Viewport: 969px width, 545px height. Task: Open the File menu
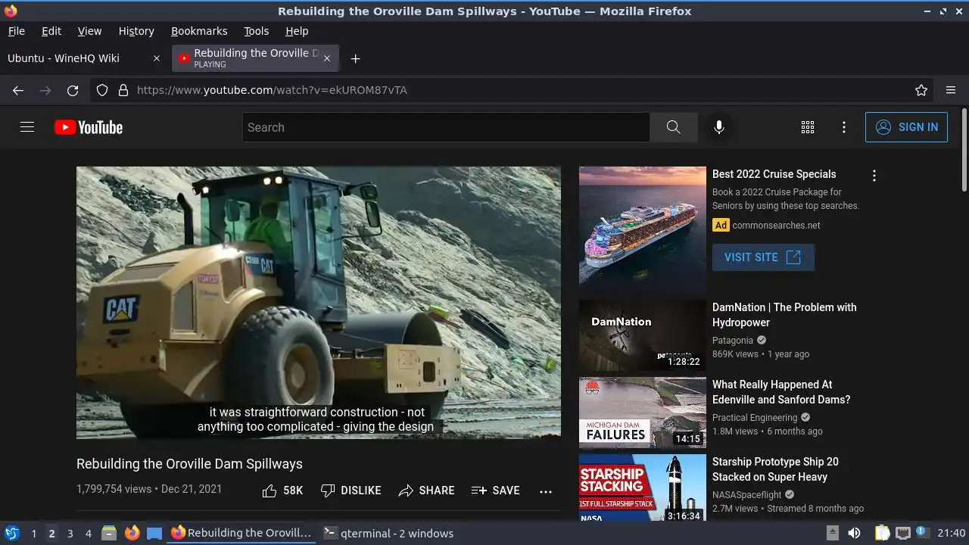pos(16,31)
